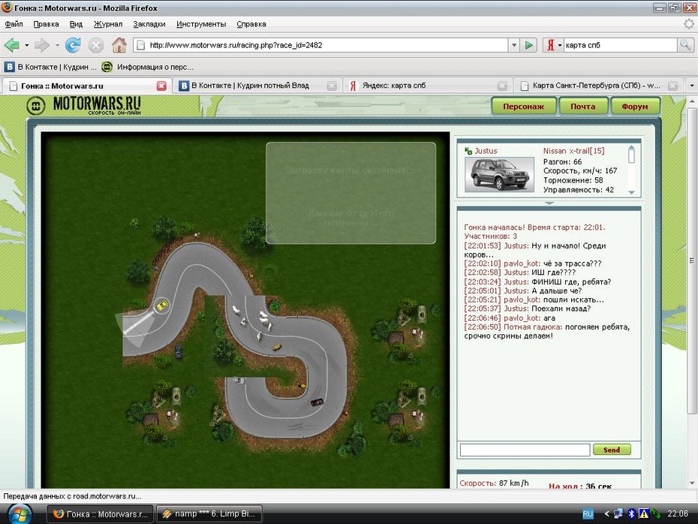Screen dimensions: 698x524
Task: Open the forward button history dropdown
Action: pyautogui.click(x=57, y=45)
